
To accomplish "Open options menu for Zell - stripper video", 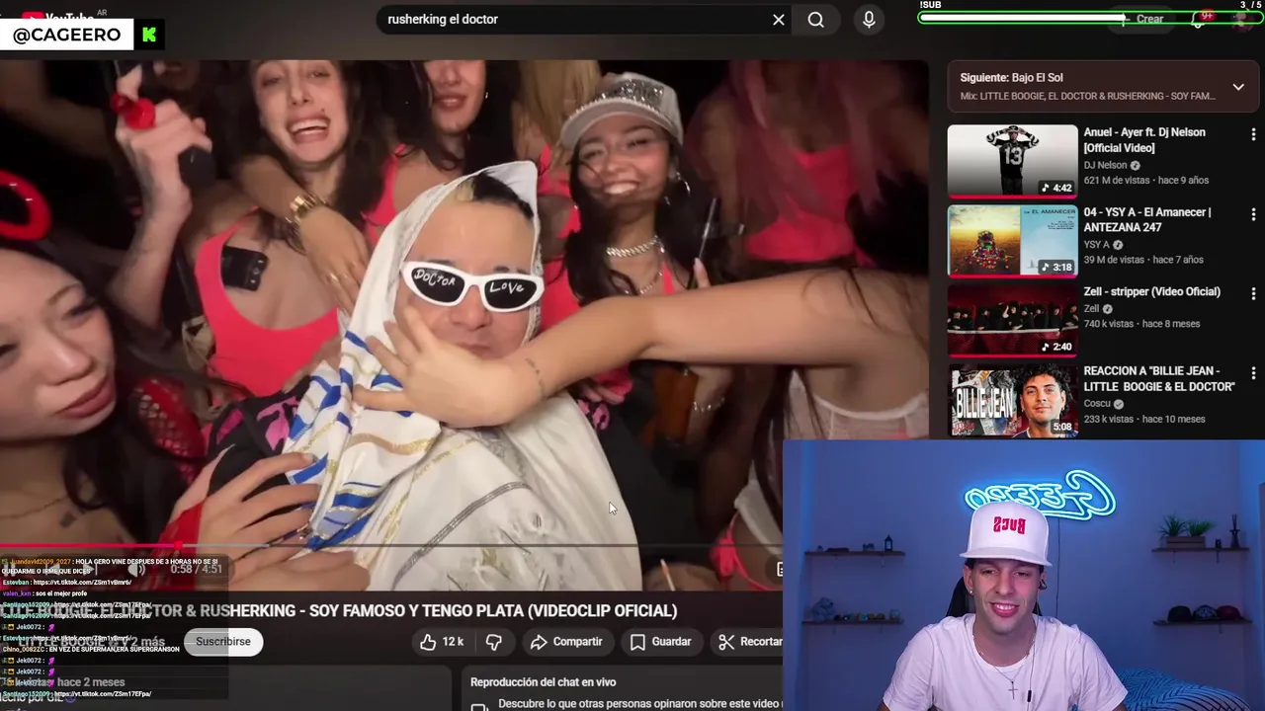I will click(x=1253, y=294).
